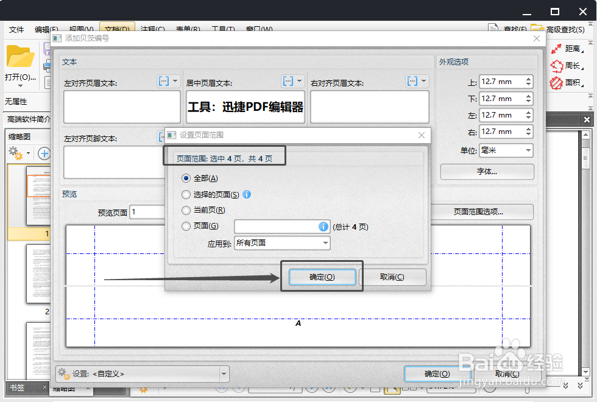
Task: Choose the 当前页(R) radio option
Action: click(x=186, y=210)
